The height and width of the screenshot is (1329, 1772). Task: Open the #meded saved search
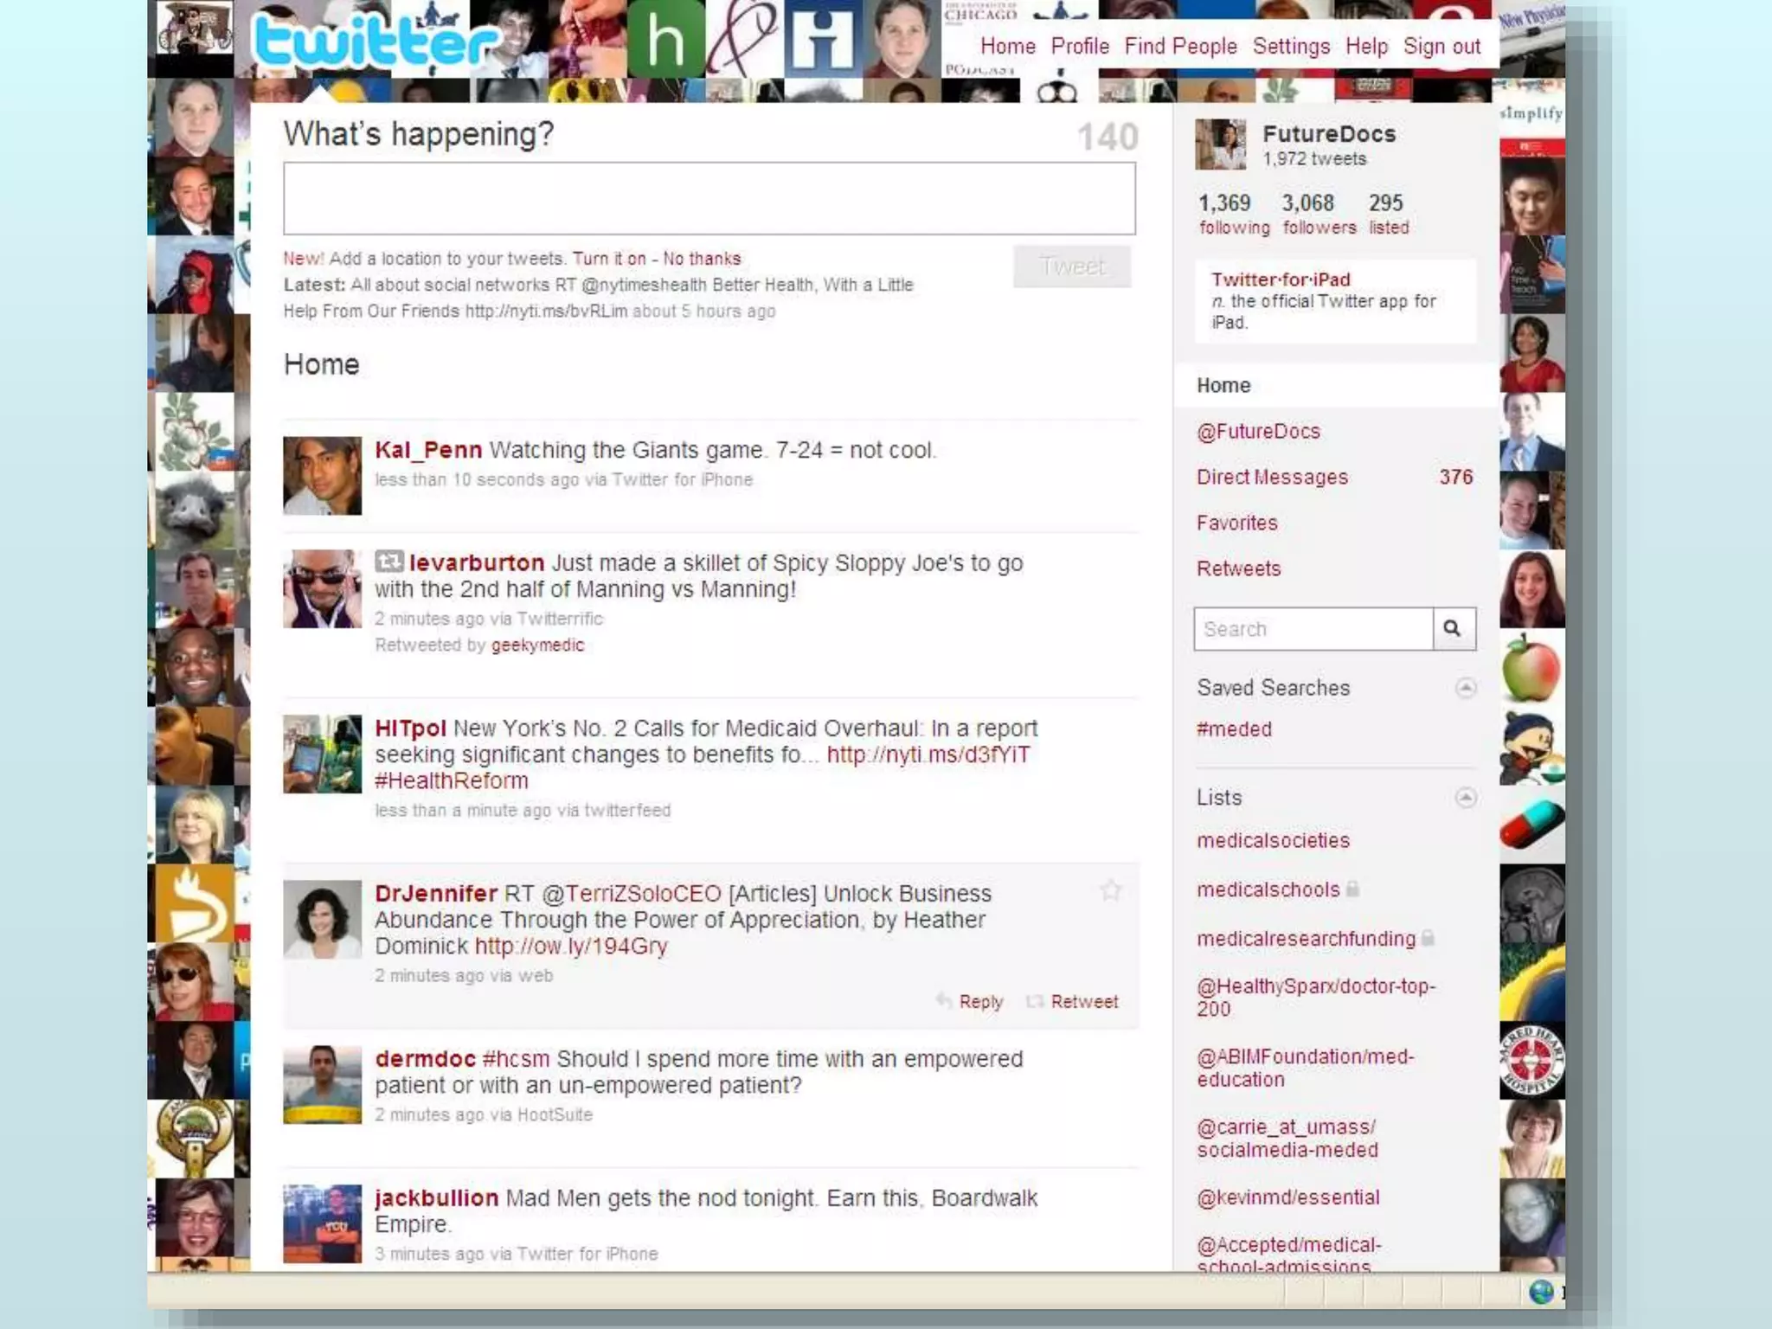click(x=1234, y=729)
